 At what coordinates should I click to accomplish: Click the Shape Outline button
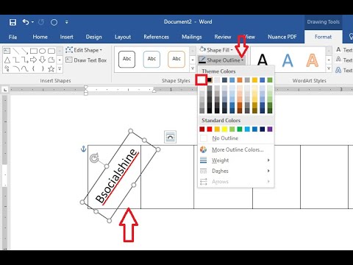click(x=221, y=60)
